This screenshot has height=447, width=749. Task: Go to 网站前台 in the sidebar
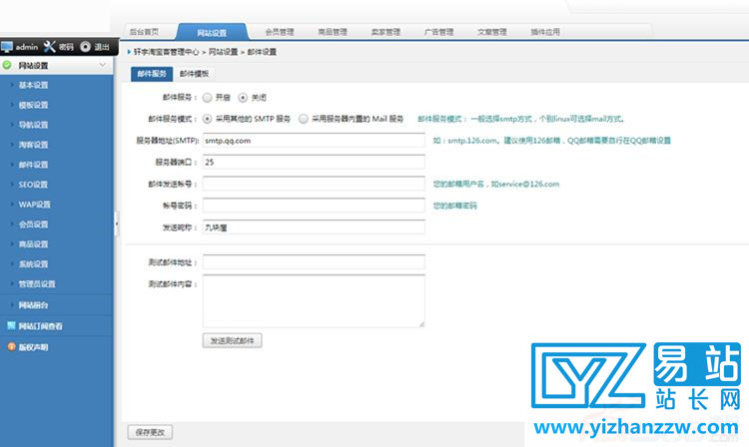point(33,305)
